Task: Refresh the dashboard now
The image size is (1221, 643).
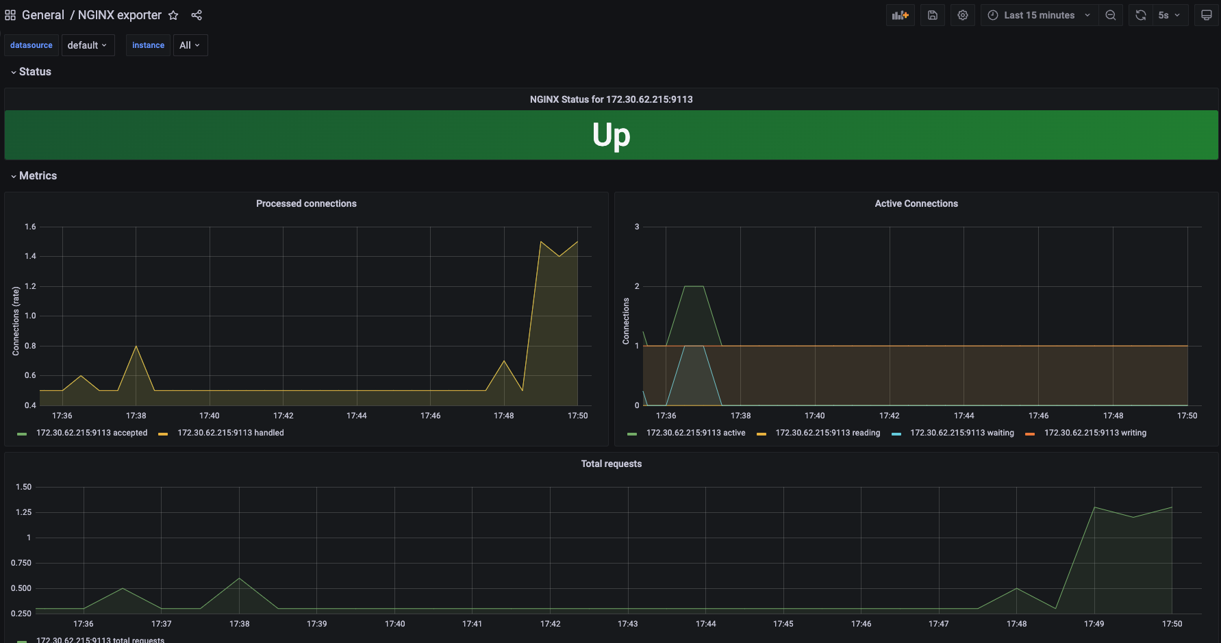Action: [x=1141, y=15]
